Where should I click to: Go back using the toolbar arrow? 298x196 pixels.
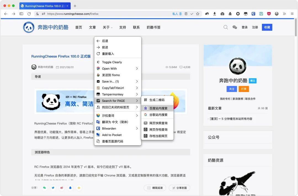pyautogui.click(x=6, y=14)
